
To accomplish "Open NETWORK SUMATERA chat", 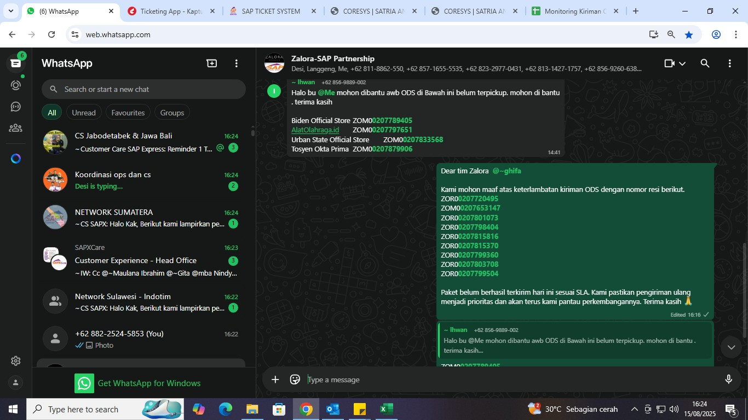I will 143,218.
